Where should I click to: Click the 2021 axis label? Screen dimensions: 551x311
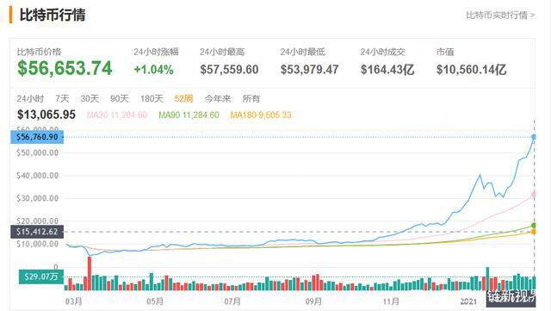coord(468,302)
